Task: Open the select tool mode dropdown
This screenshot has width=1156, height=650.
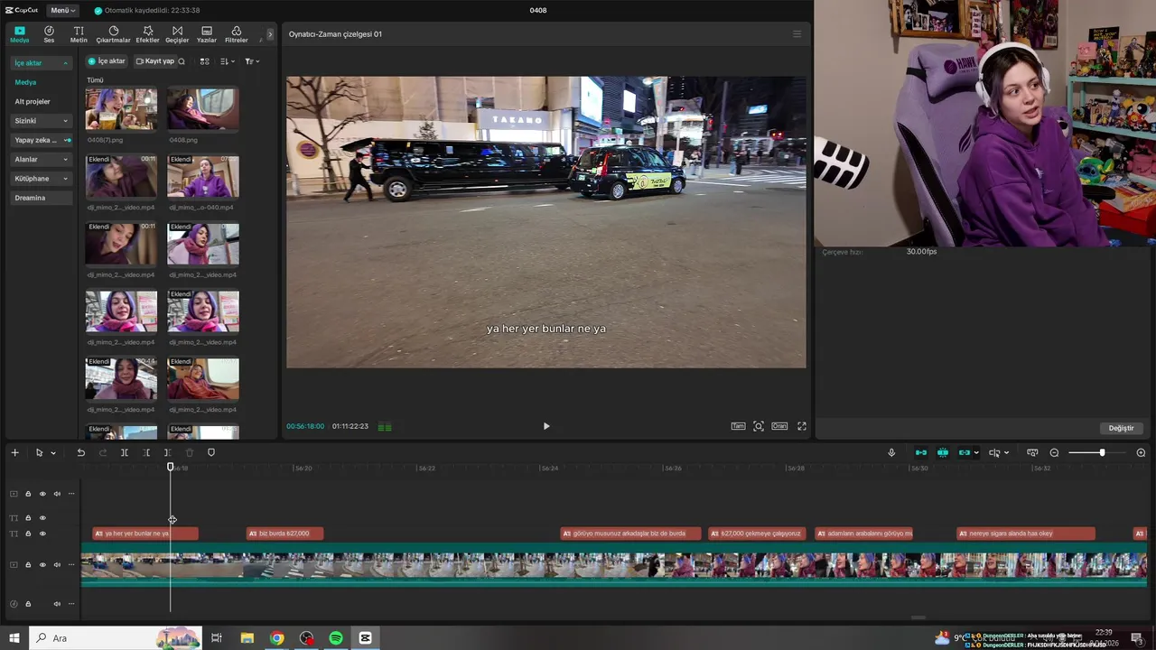Action: pyautogui.click(x=53, y=453)
